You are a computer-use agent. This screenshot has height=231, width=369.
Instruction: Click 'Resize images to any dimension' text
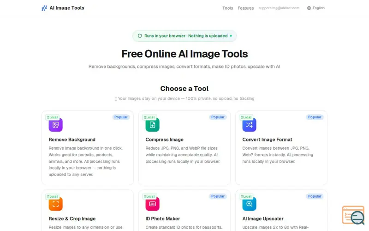86,227
